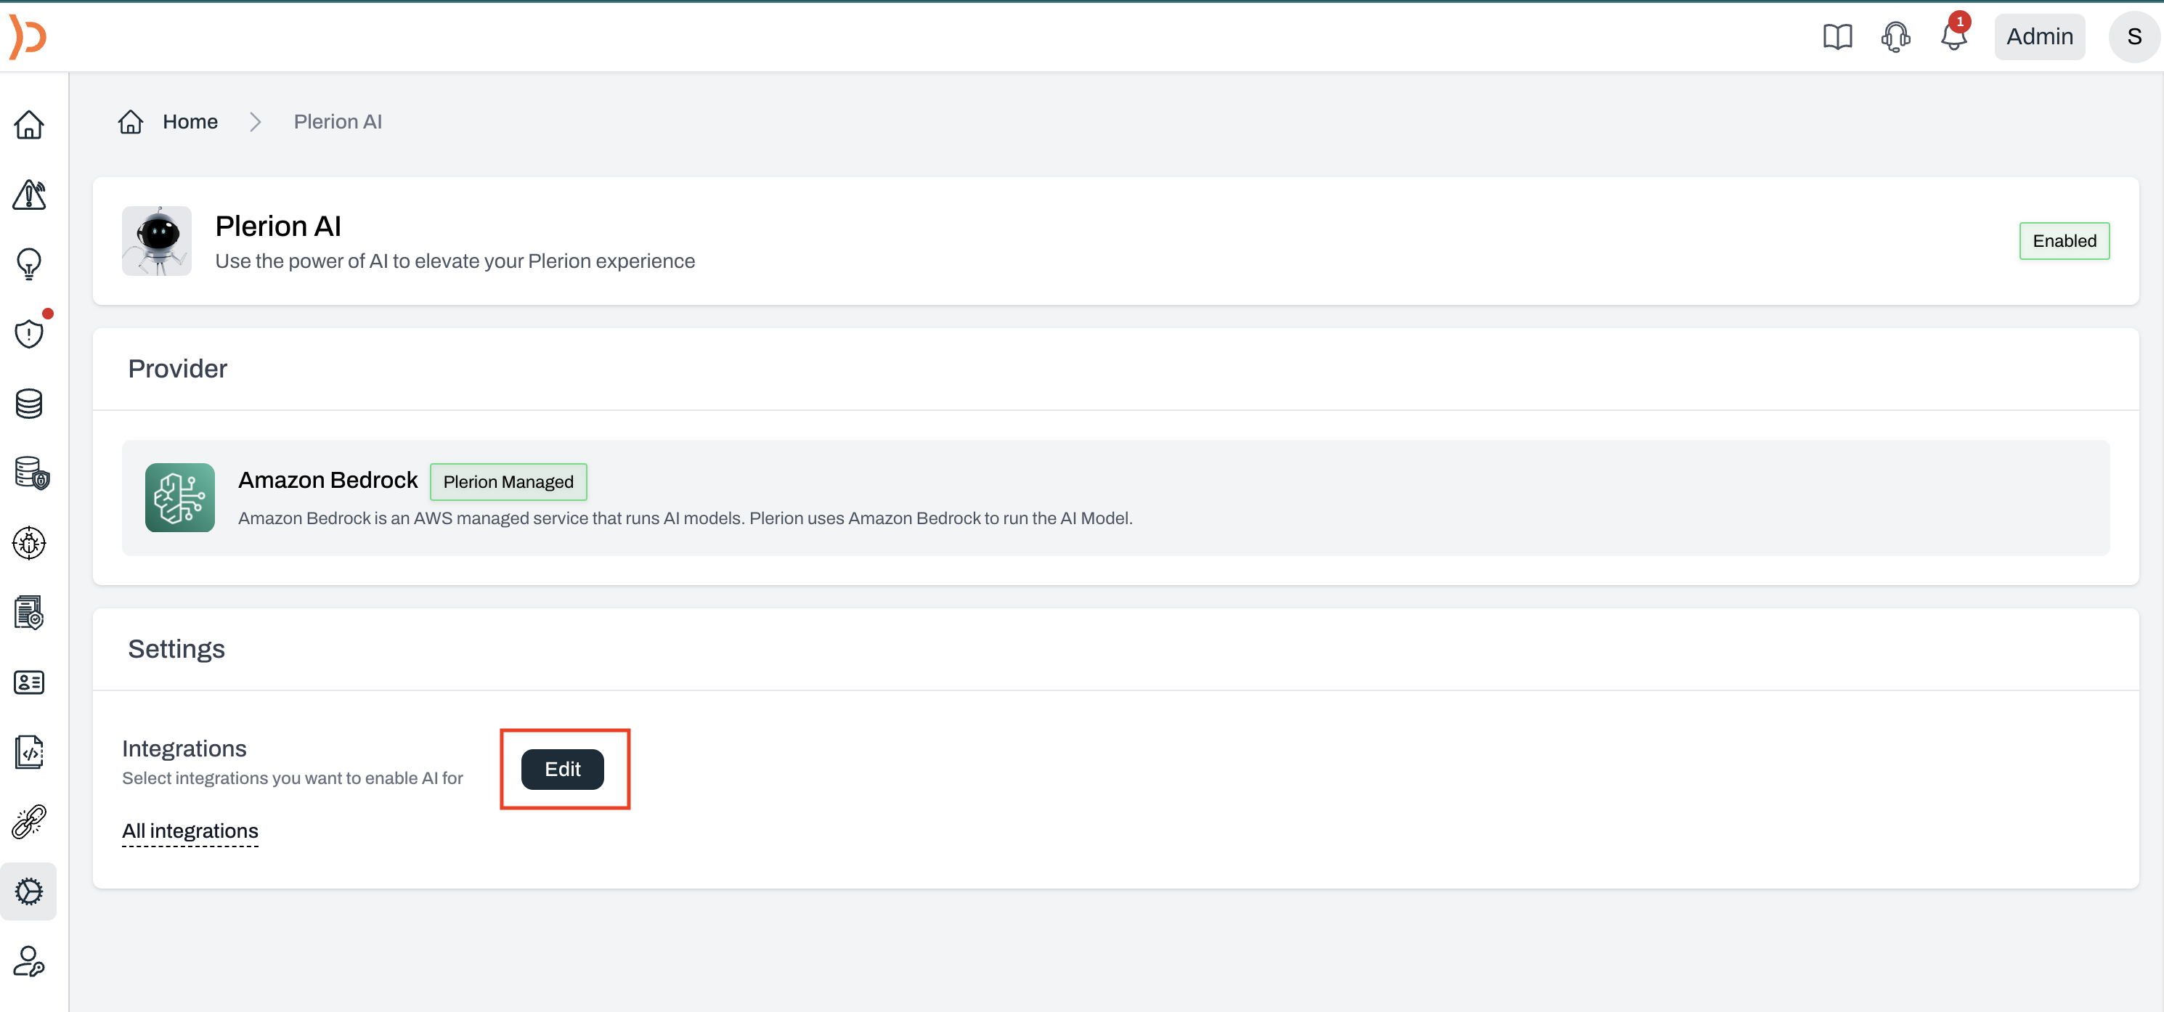Open the code file sidebar icon
2164x1012 pixels.
pyautogui.click(x=28, y=751)
